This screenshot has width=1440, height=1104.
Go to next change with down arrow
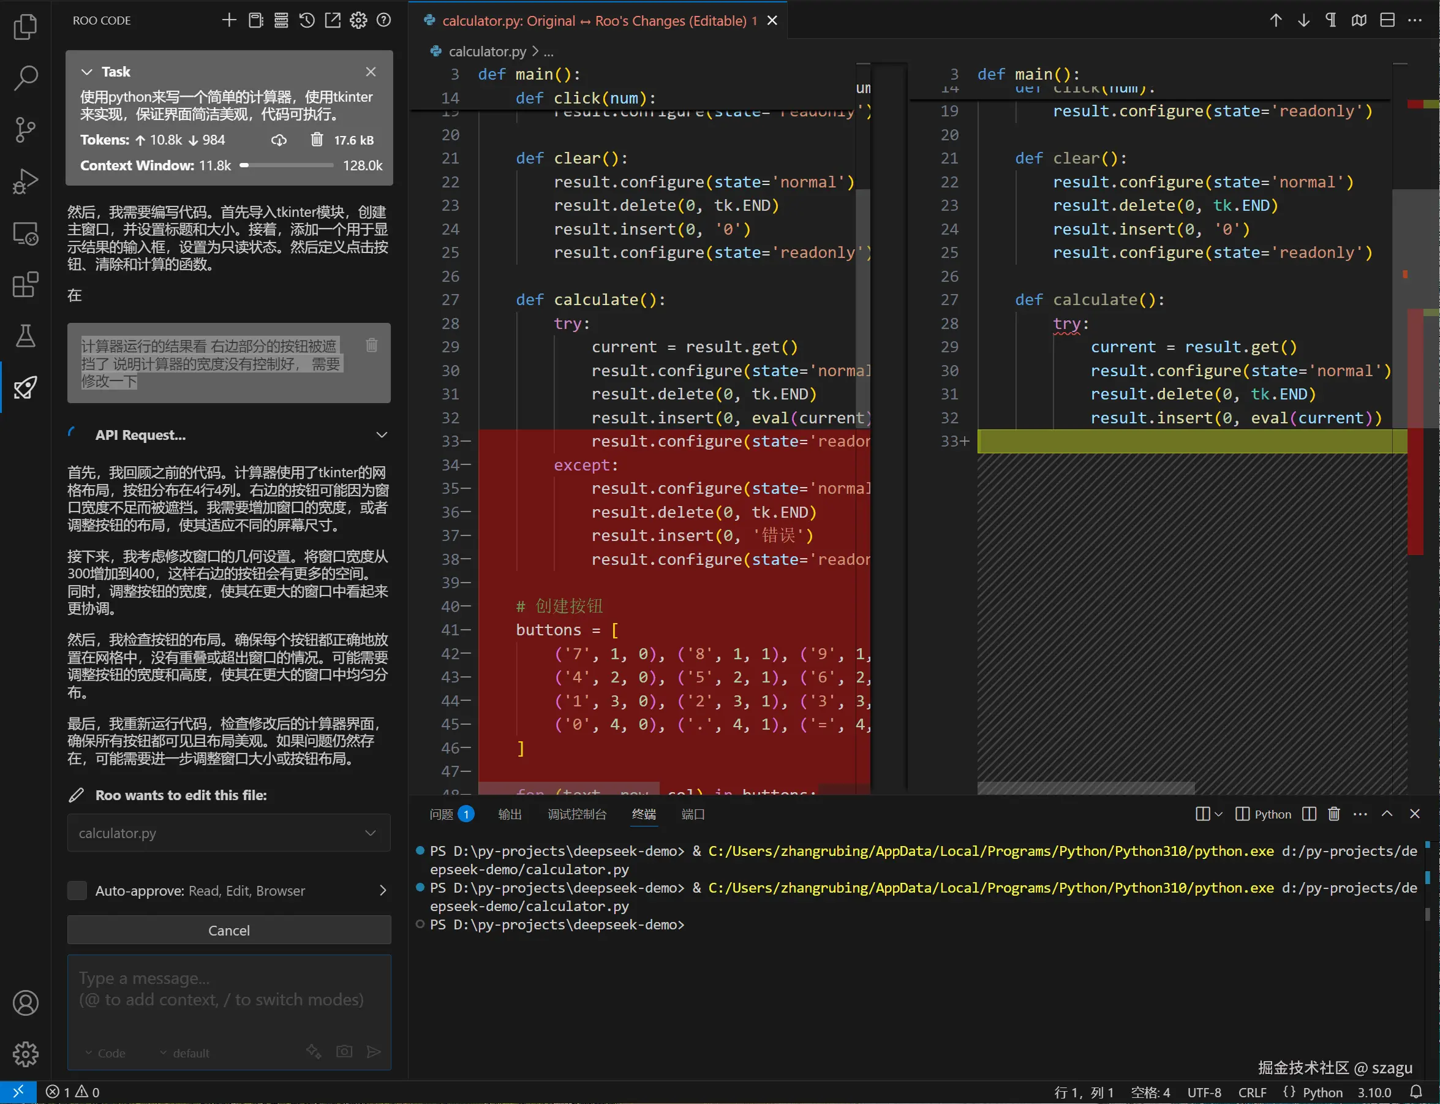pyautogui.click(x=1303, y=20)
